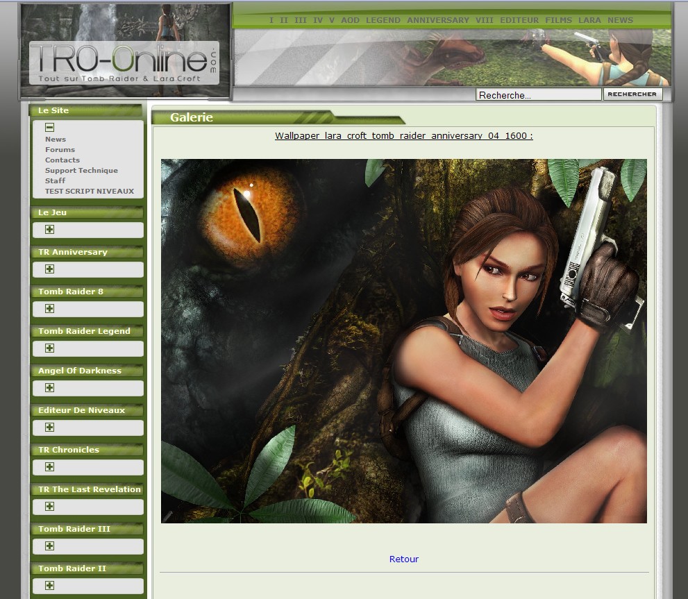Click the Lara Croft wallpaper image
The image size is (688, 599).
(403, 341)
